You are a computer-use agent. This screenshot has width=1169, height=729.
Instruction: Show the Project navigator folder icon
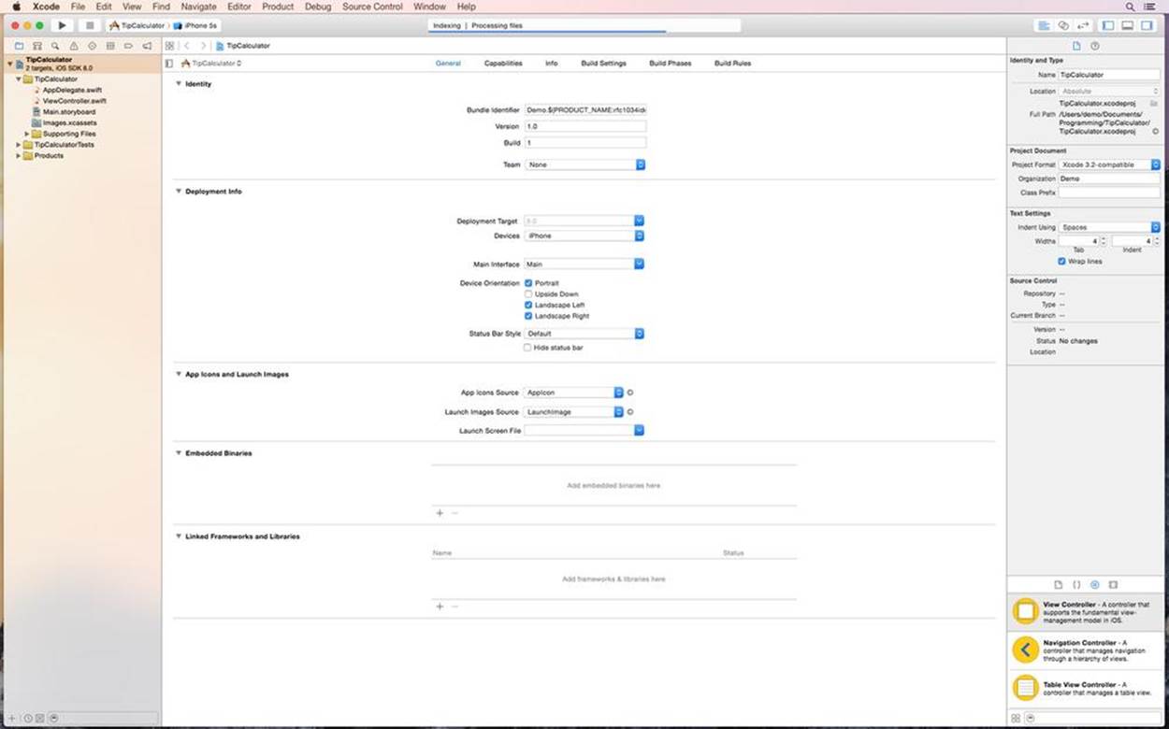click(x=19, y=45)
